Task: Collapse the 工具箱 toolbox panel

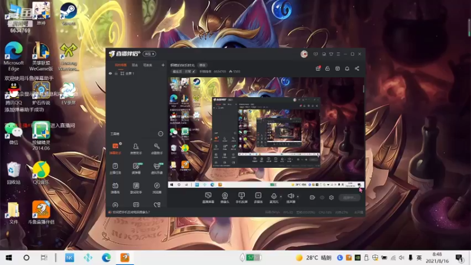Action: pos(160,134)
